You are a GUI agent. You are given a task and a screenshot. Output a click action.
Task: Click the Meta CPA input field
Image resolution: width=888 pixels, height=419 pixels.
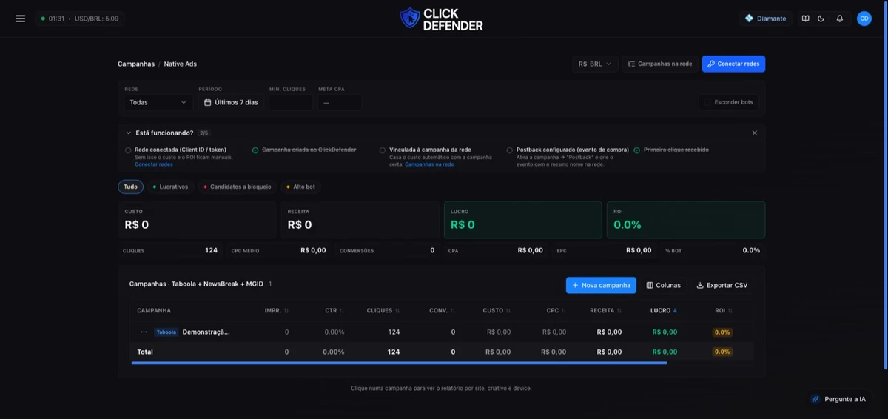click(x=340, y=102)
